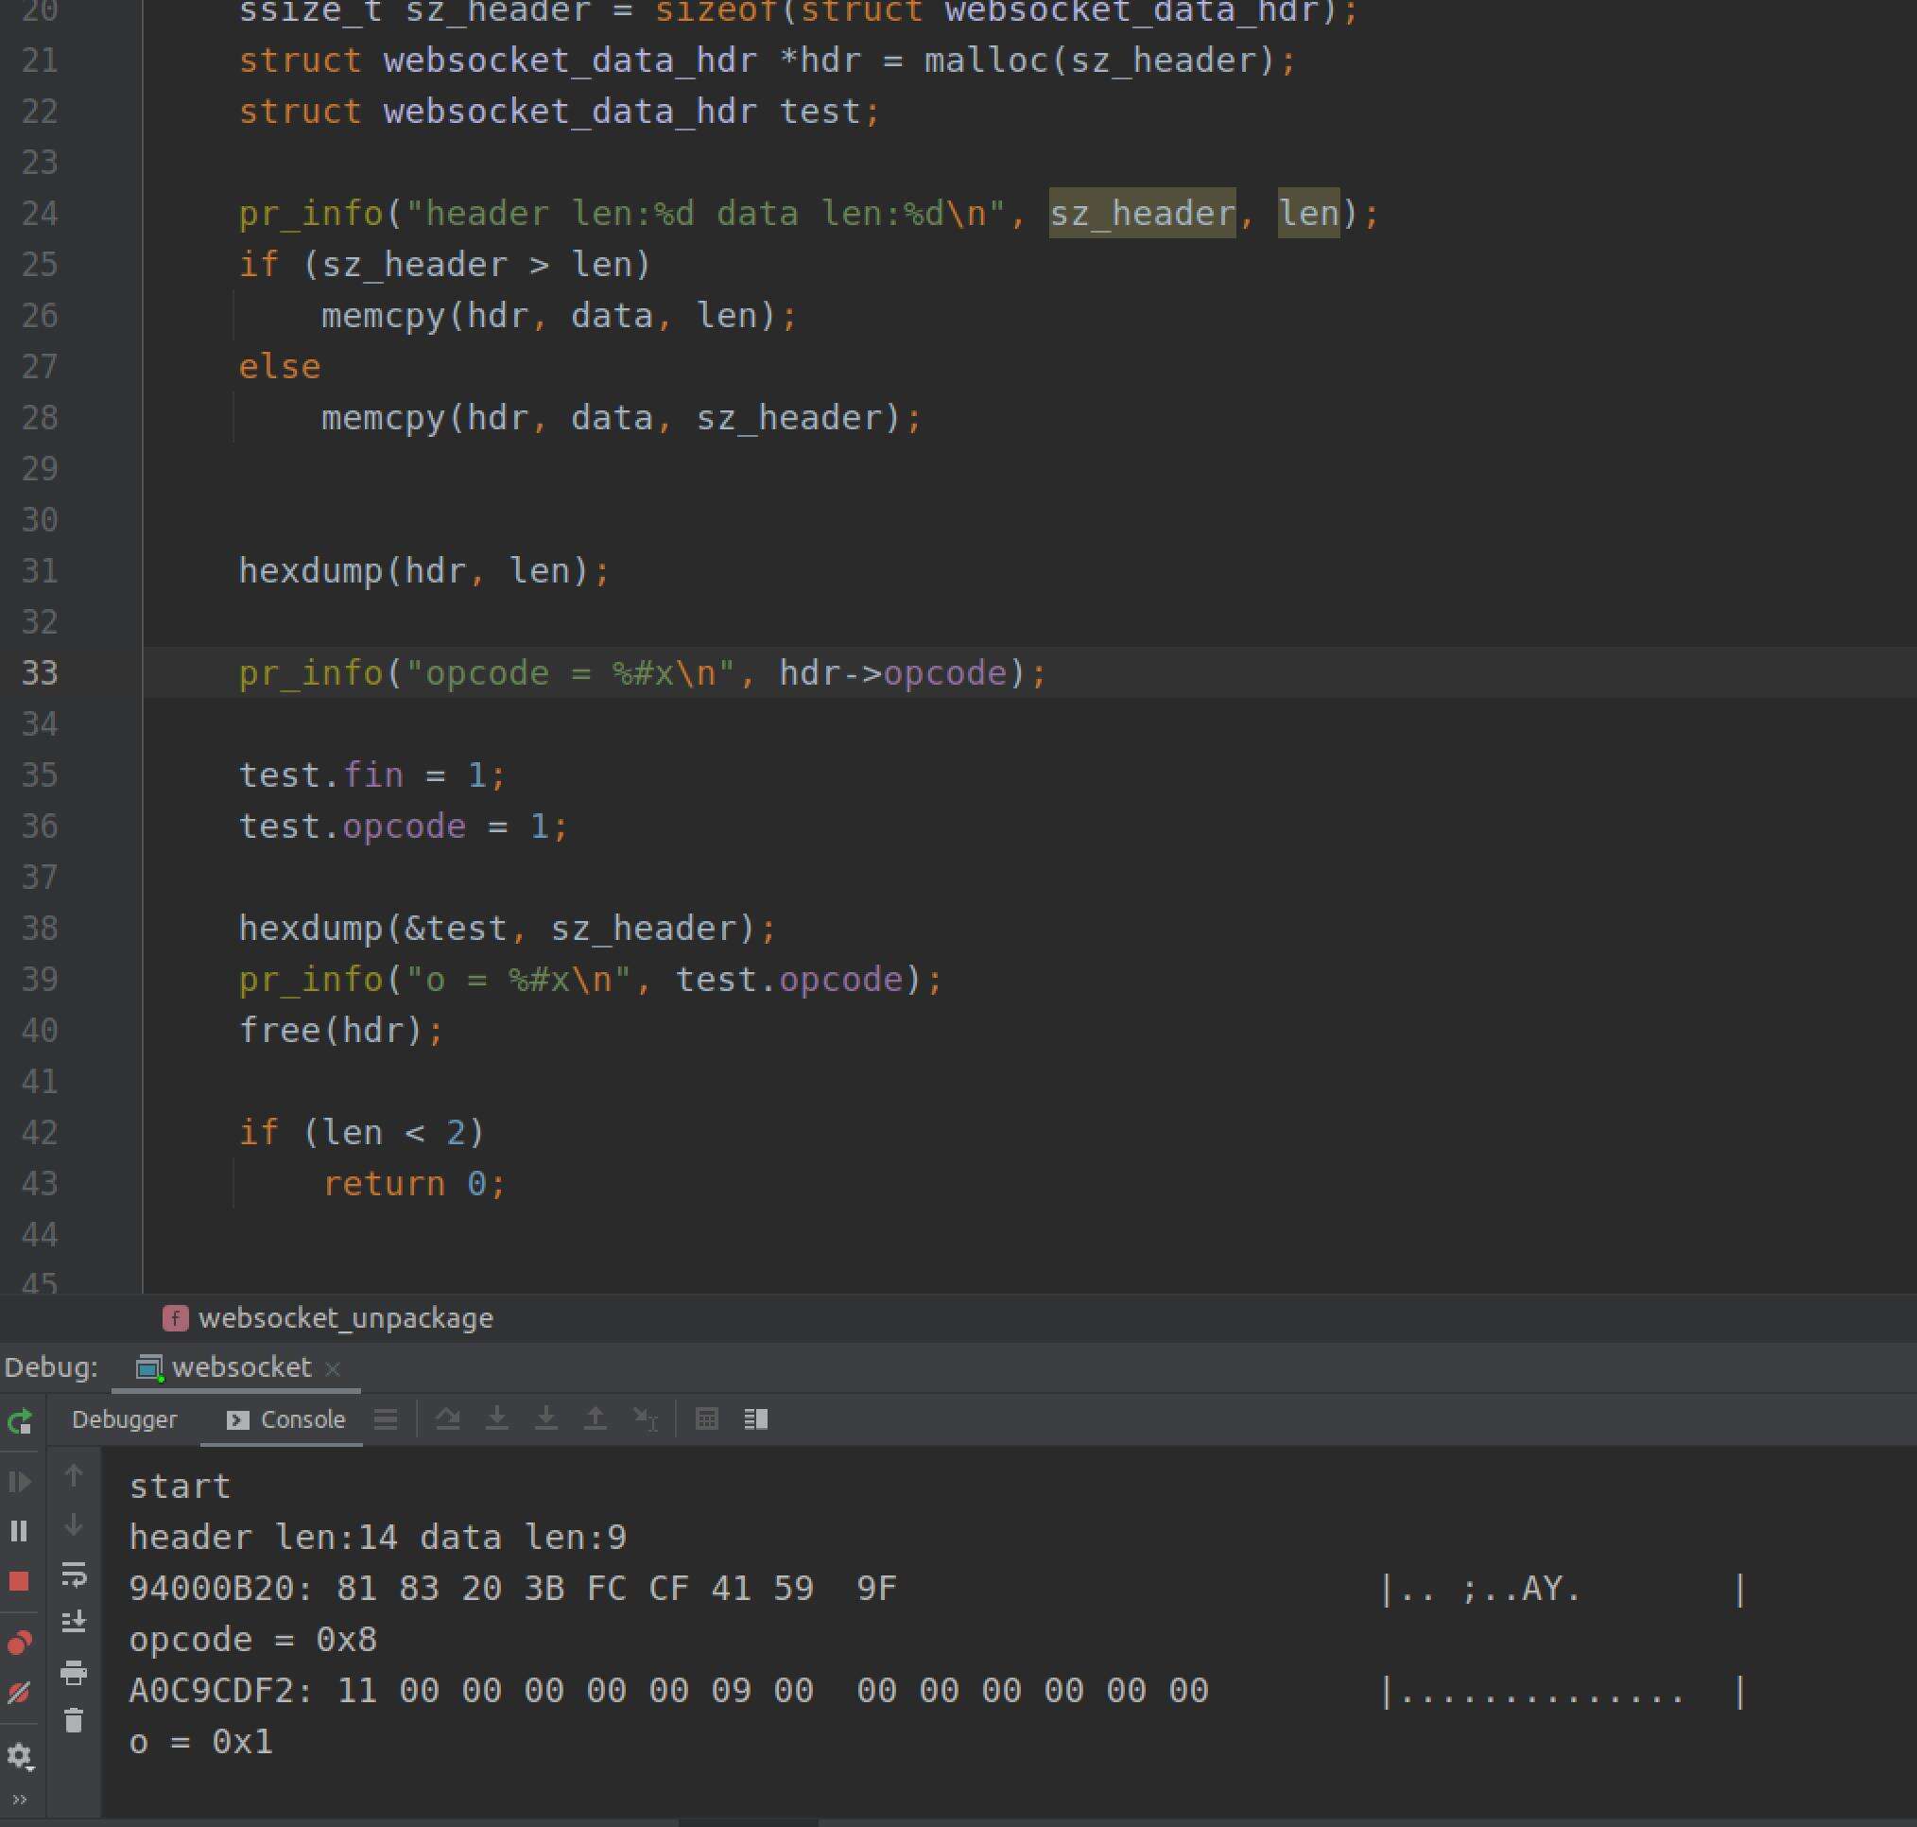The image size is (1917, 1827).
Task: Pause the running program
Action: pyautogui.click(x=20, y=1532)
